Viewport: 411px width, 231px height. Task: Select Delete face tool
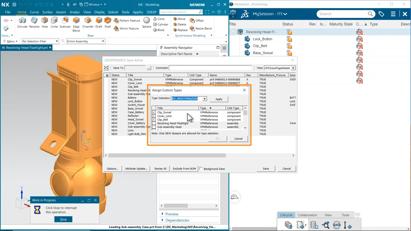coord(179,24)
